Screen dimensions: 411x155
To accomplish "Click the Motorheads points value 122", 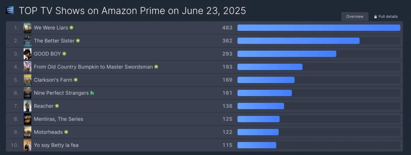I will click(x=227, y=132).
